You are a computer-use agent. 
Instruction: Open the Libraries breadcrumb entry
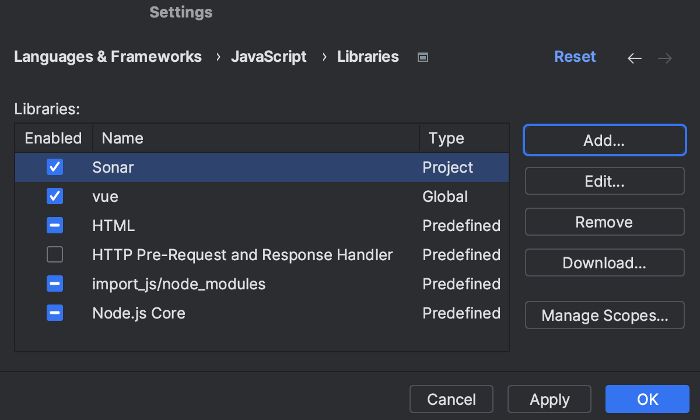click(368, 57)
